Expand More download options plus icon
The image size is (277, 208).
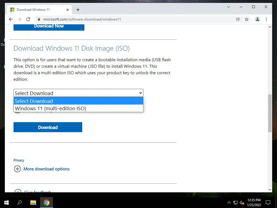(17, 169)
